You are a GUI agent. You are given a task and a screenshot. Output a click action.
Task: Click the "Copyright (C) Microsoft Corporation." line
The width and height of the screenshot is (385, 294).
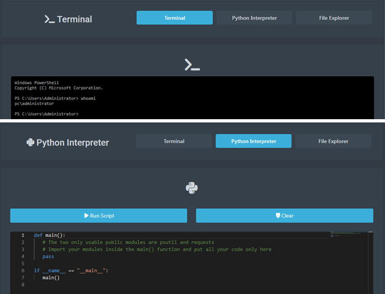pos(59,88)
